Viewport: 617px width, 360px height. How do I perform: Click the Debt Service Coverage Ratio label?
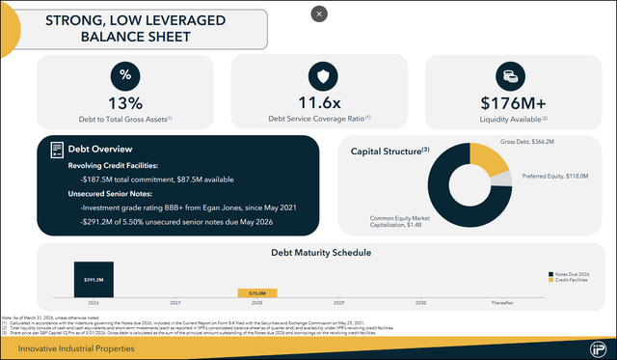(319, 118)
